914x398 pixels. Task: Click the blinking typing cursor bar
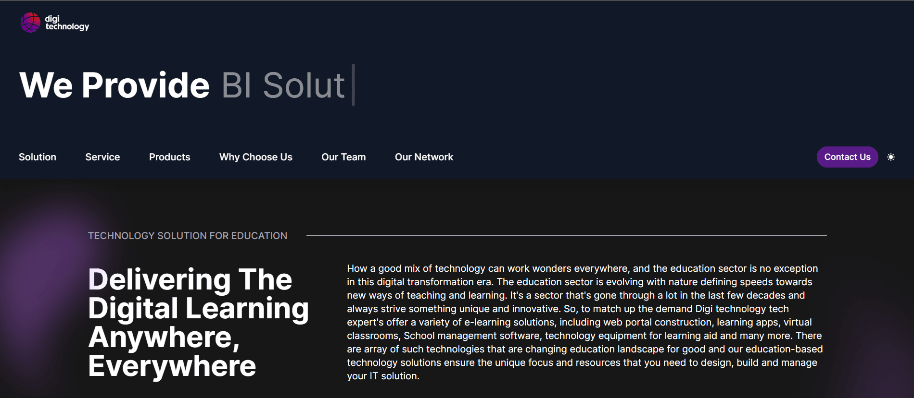coord(354,85)
